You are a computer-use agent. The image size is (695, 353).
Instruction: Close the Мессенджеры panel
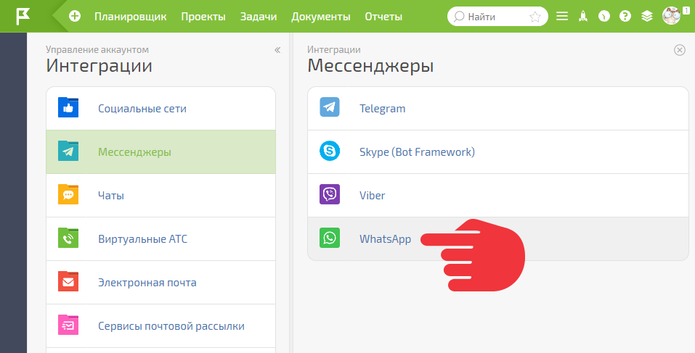[680, 50]
